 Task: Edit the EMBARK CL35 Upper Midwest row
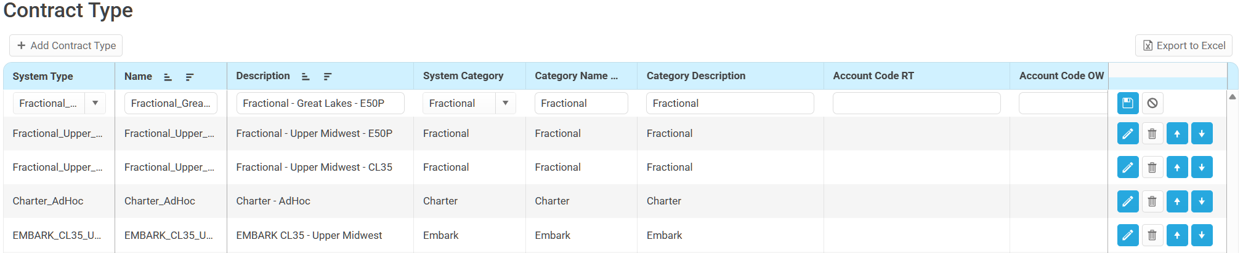[x=1127, y=235]
